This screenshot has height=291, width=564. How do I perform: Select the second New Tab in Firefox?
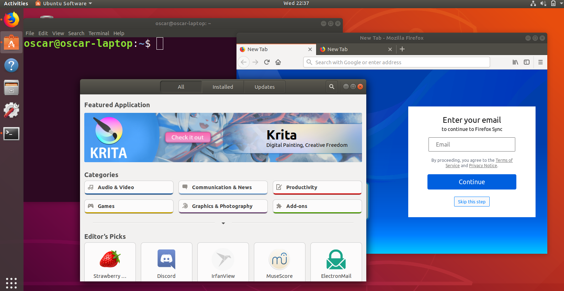[x=356, y=49]
